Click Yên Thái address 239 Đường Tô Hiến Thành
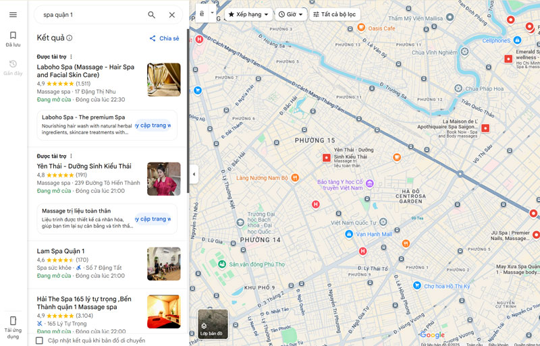This screenshot has height=346, width=540. [x=107, y=183]
